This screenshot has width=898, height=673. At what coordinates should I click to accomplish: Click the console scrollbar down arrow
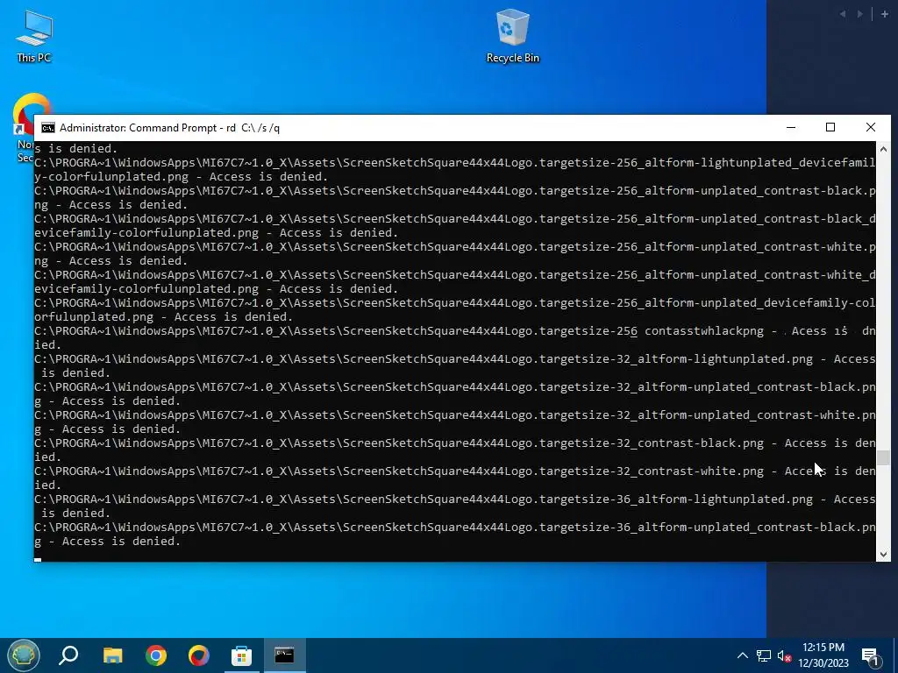pos(883,554)
